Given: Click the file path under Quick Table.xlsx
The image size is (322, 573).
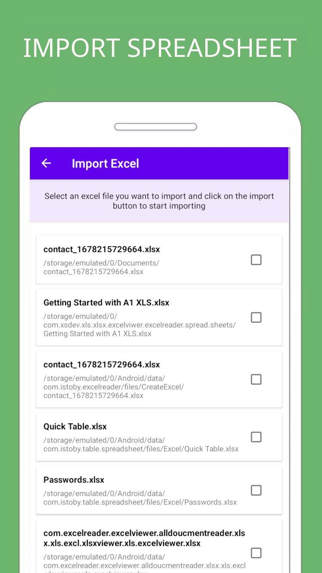Looking at the screenshot, I should point(141,444).
